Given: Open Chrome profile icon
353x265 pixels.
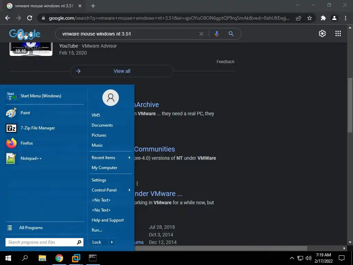Looking at the screenshot, I should tap(334, 18).
